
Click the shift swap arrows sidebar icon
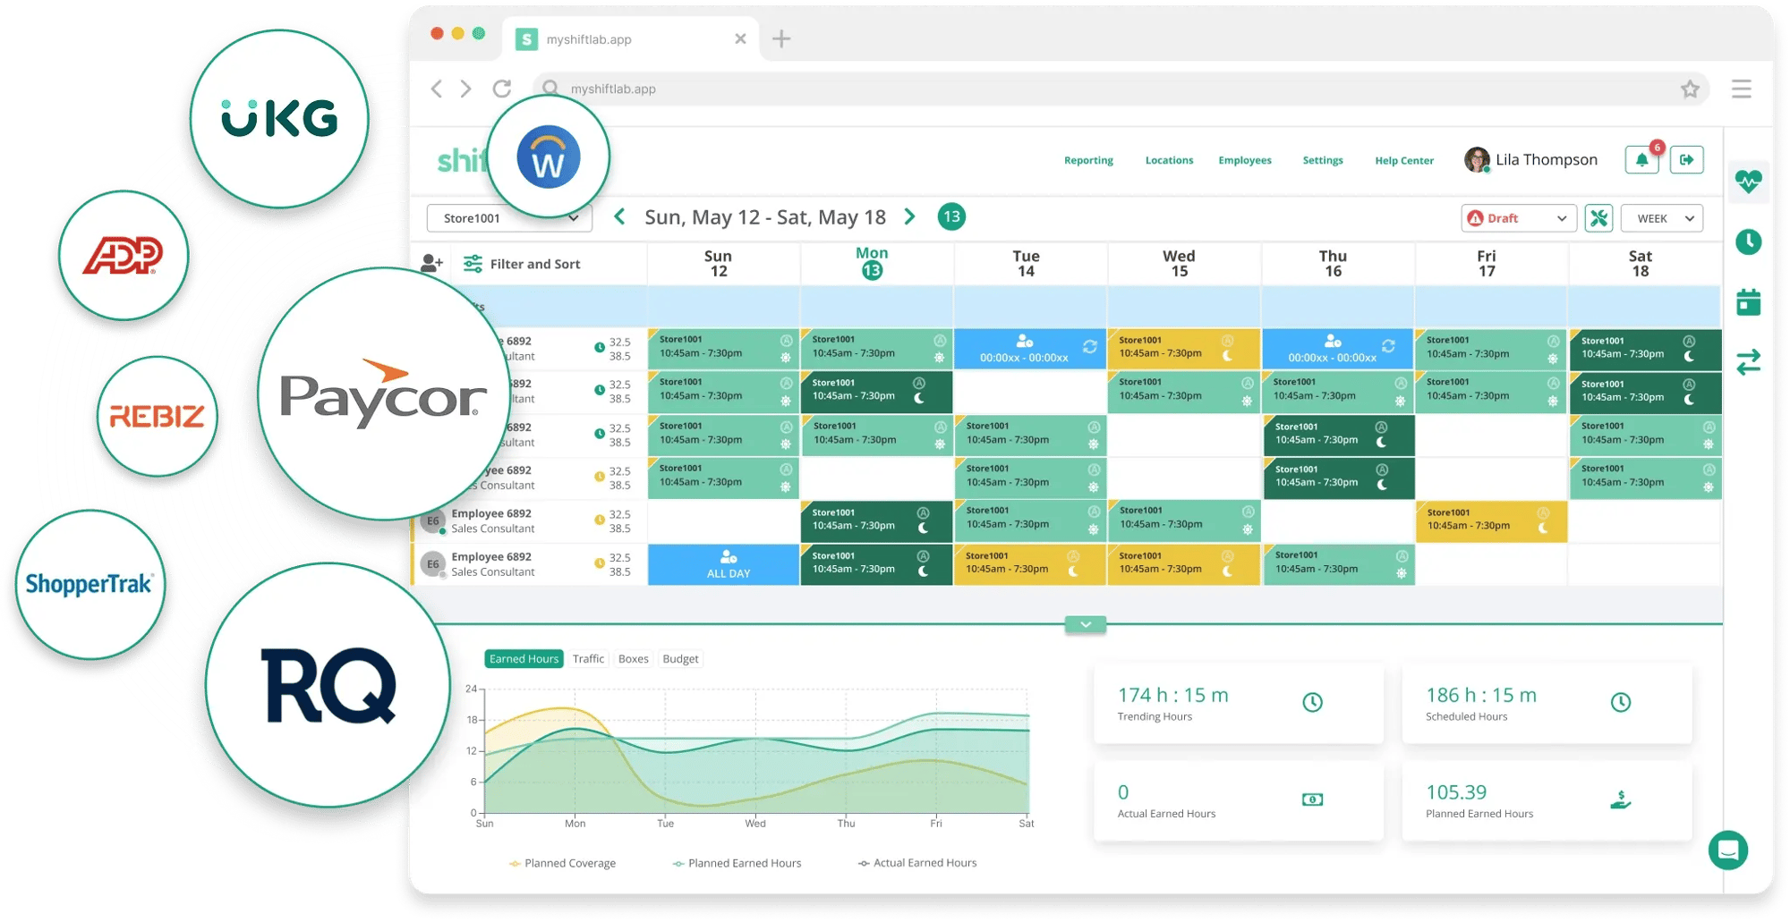tap(1748, 362)
